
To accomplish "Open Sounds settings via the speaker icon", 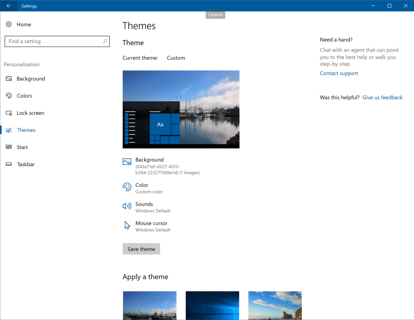I will tap(127, 206).
